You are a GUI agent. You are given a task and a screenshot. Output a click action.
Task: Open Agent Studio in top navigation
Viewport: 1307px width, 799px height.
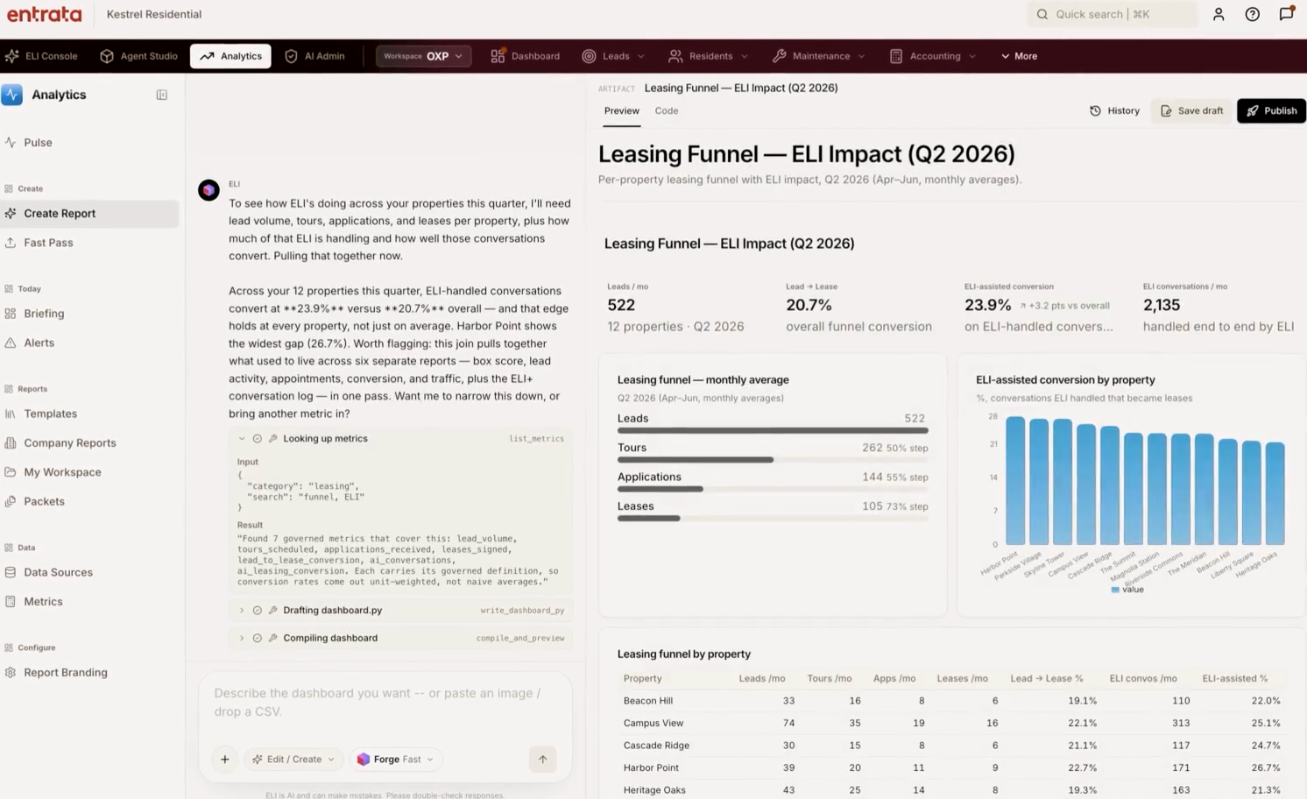coord(138,56)
